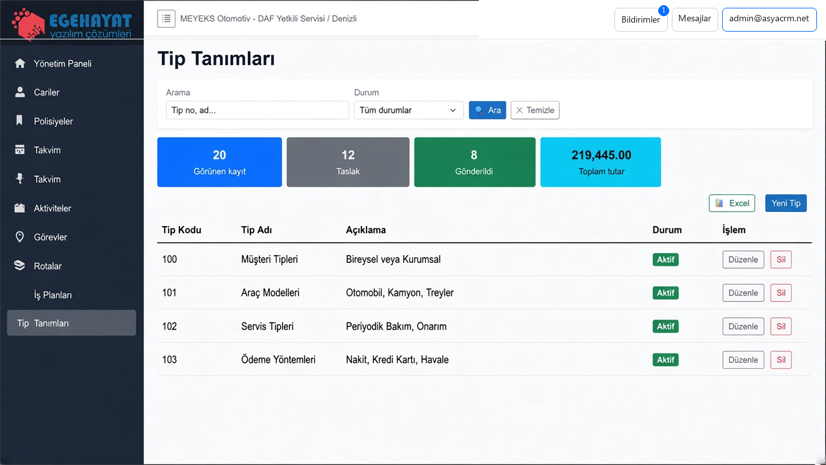Click Aktif badge in Araç Modelleri row
Image resolution: width=826 pixels, height=465 pixels.
click(x=666, y=293)
